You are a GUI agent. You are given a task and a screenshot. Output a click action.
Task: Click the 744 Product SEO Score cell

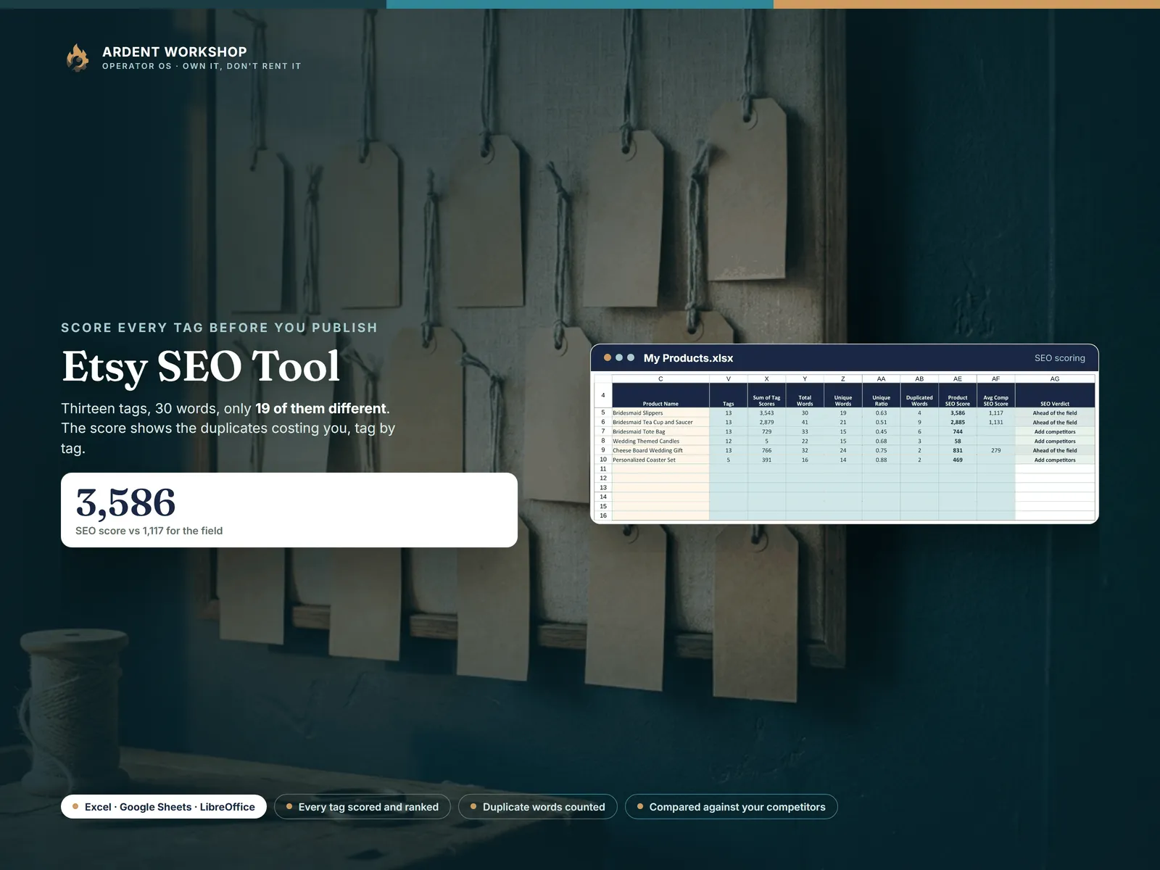tap(958, 432)
